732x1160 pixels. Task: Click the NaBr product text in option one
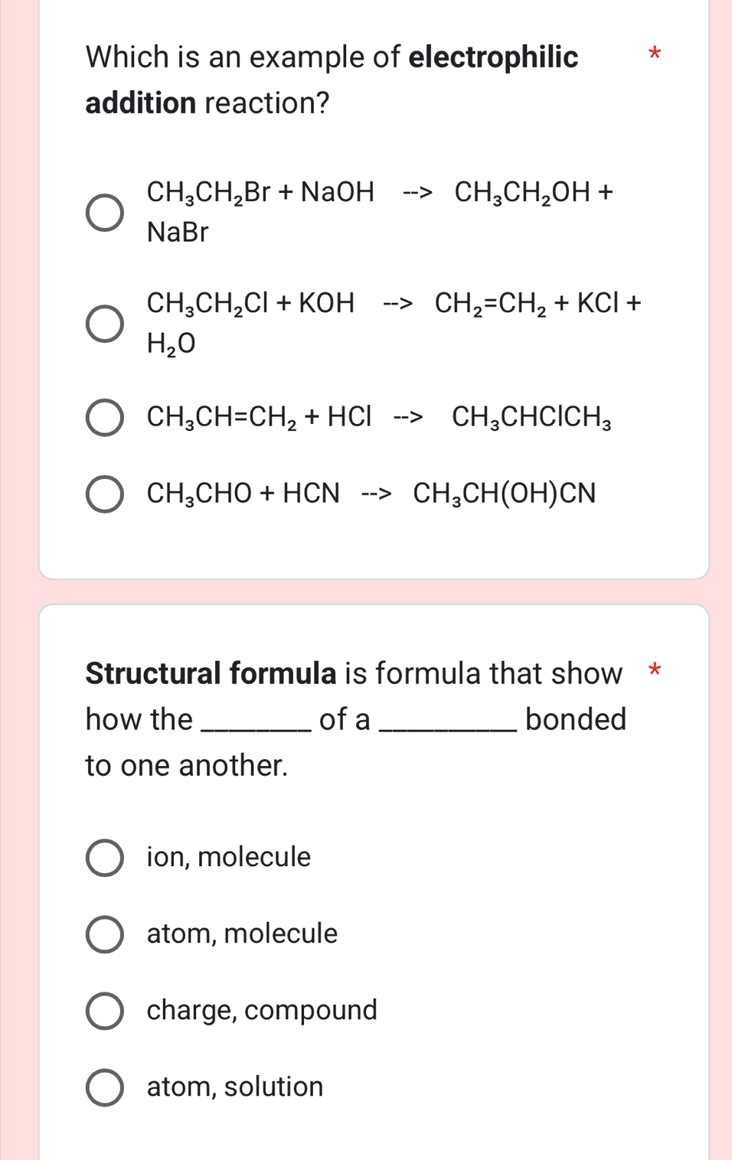[x=178, y=232]
